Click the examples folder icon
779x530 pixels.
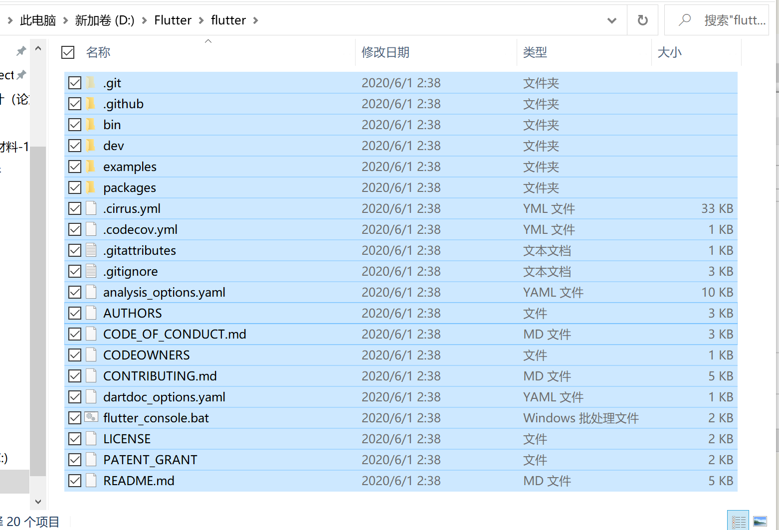pos(91,167)
